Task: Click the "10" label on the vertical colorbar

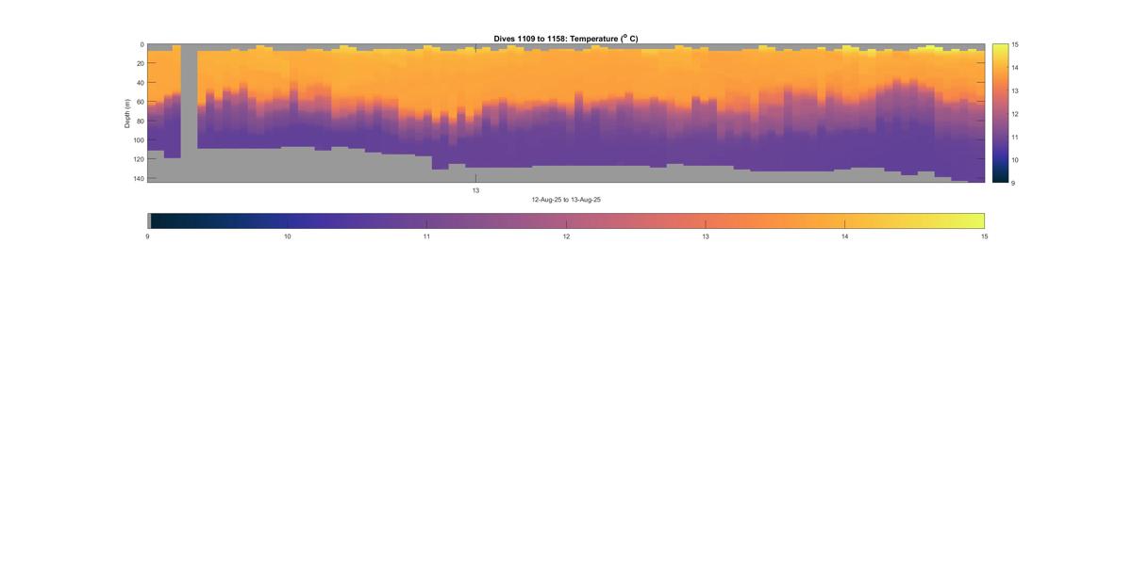Action: pyautogui.click(x=1016, y=159)
